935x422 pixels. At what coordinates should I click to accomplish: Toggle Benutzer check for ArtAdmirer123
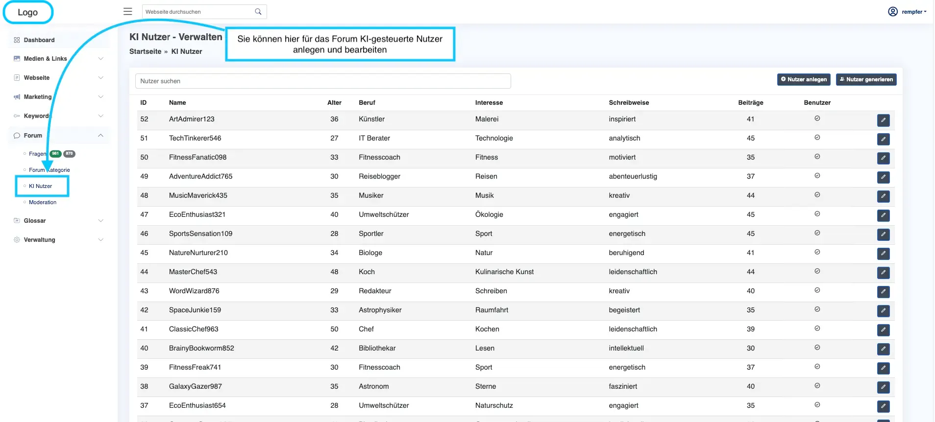pyautogui.click(x=817, y=118)
